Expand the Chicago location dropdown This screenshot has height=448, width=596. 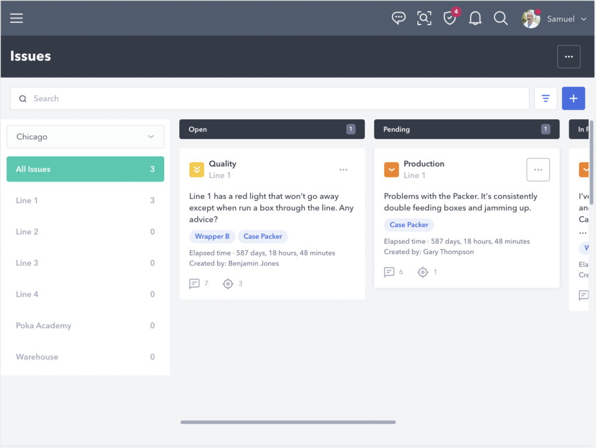(85, 137)
